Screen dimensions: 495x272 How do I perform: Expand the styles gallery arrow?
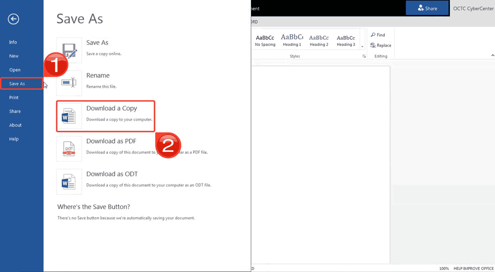point(362,46)
